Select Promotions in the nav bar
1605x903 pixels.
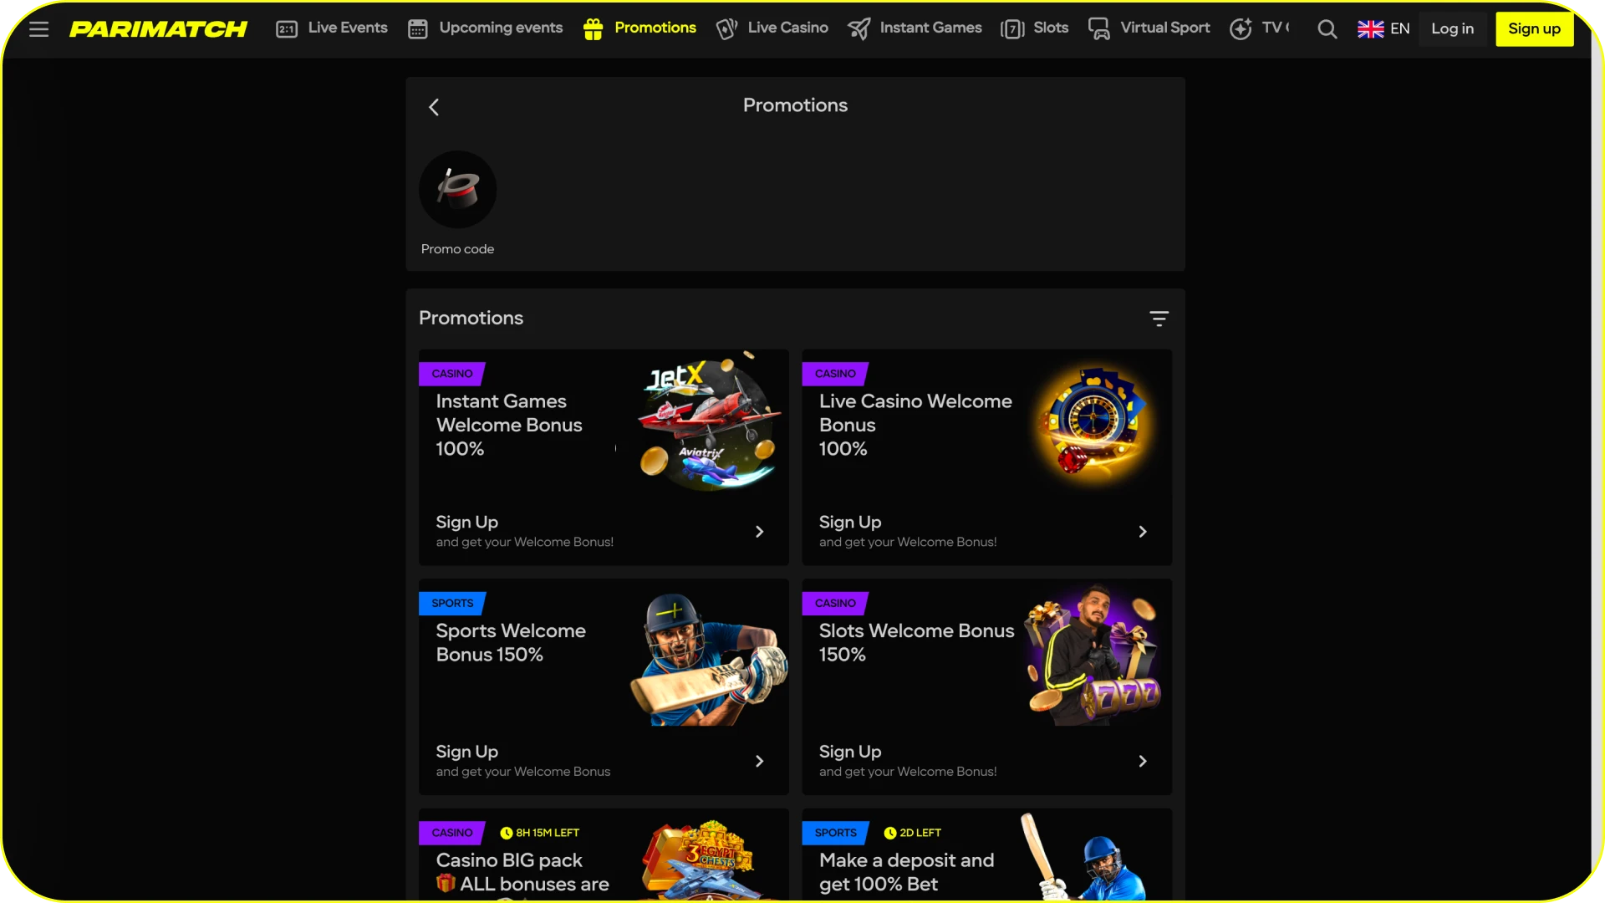[x=655, y=28]
